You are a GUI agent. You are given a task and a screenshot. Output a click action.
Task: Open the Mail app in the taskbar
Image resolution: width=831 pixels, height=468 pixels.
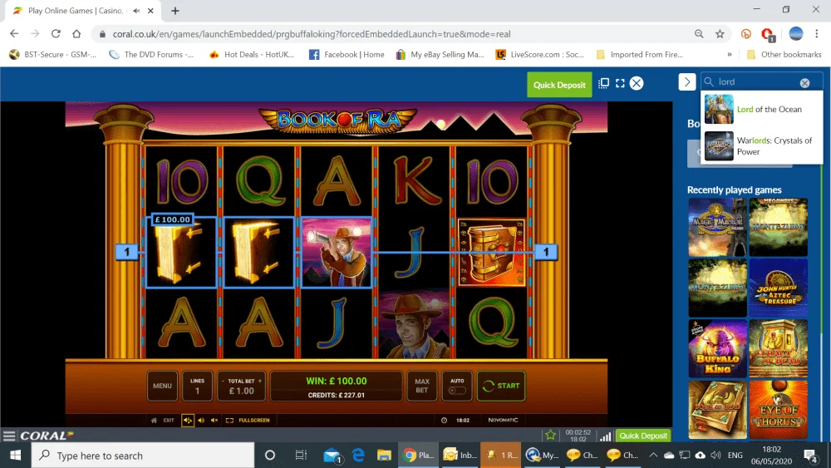tap(332, 456)
